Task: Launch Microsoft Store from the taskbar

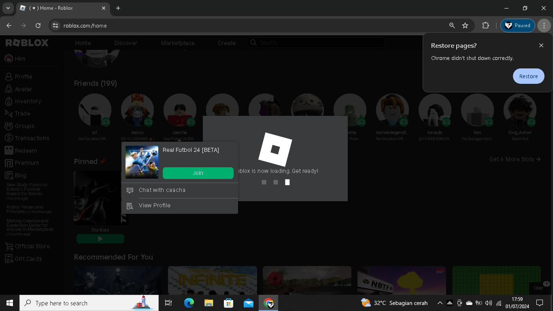Action: click(x=228, y=303)
